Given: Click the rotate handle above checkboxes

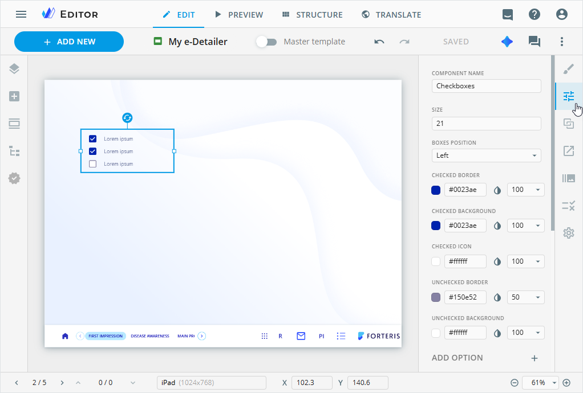Looking at the screenshot, I should pos(127,118).
